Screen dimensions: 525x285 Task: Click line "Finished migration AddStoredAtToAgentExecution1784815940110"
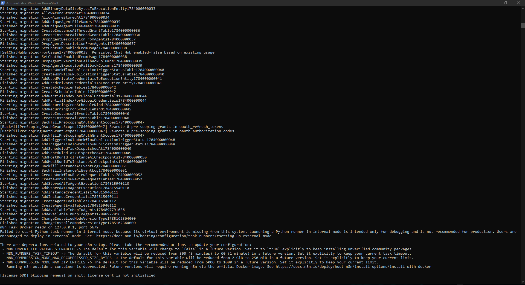tap(65, 188)
